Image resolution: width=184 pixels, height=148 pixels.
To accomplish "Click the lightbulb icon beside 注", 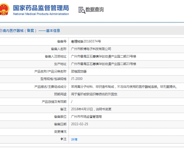I will pyautogui.click(x=62, y=139).
